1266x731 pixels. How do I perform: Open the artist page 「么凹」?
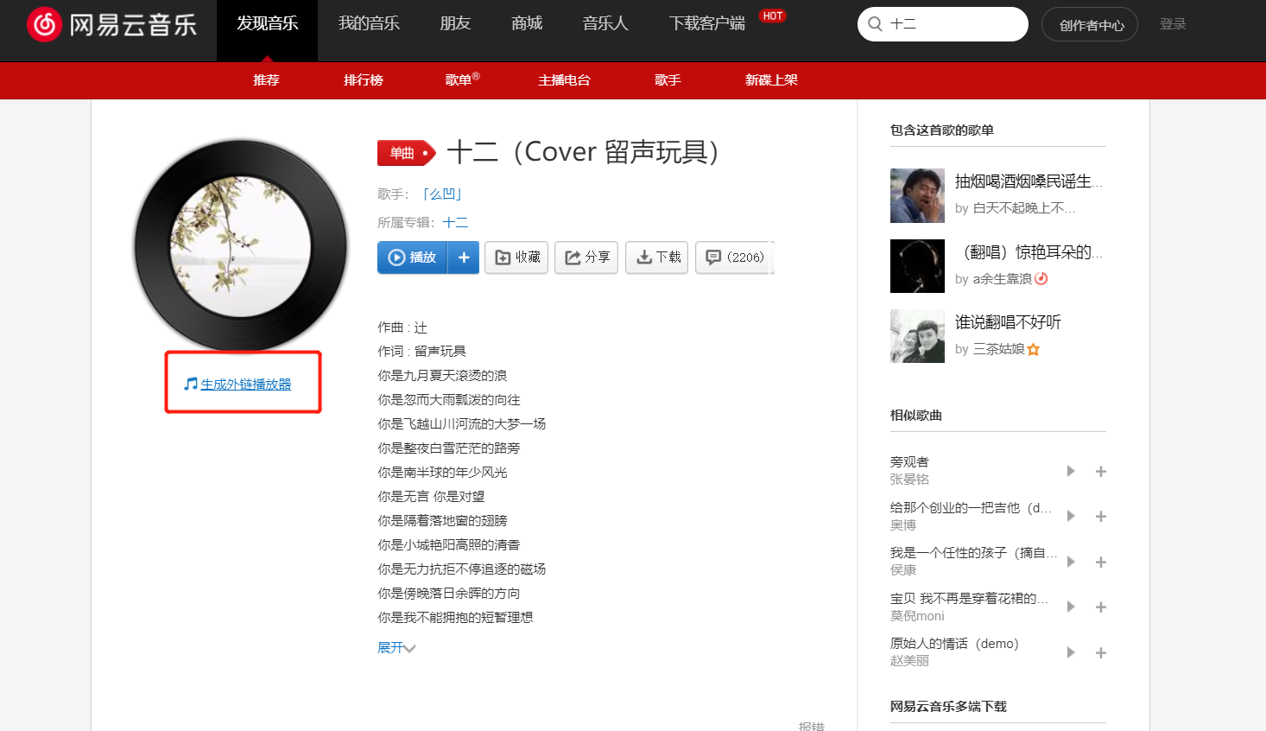pyautogui.click(x=443, y=194)
